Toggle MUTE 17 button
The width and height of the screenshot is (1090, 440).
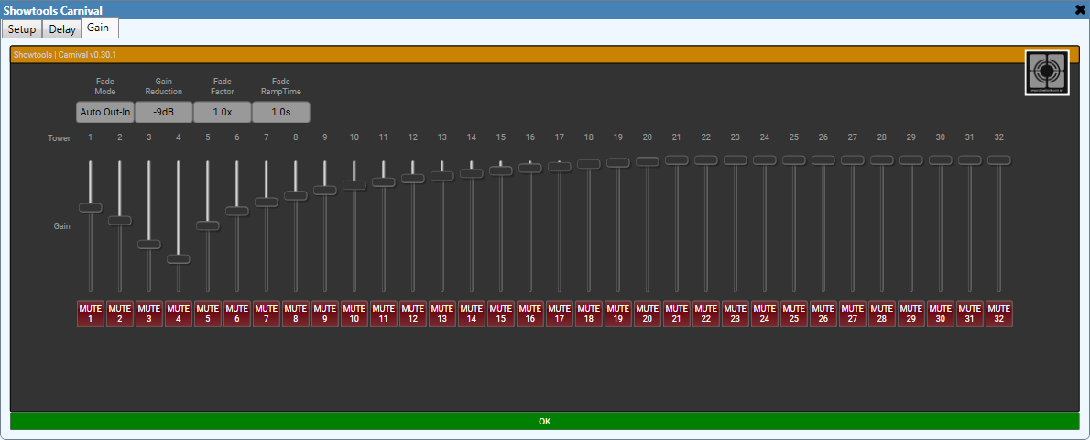[560, 313]
